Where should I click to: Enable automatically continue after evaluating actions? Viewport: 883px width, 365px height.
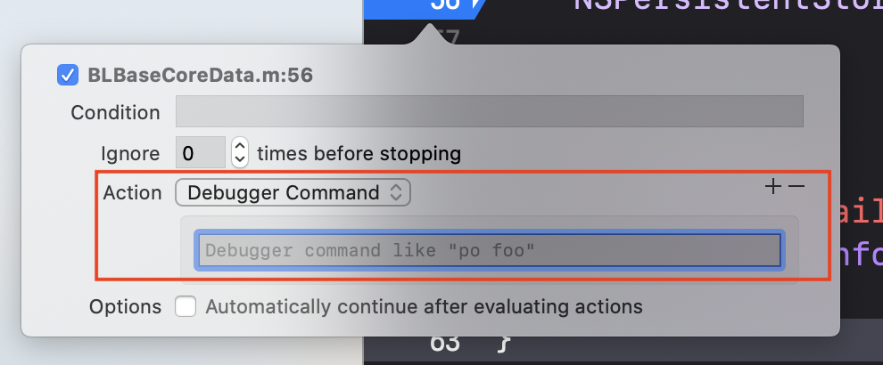click(186, 307)
